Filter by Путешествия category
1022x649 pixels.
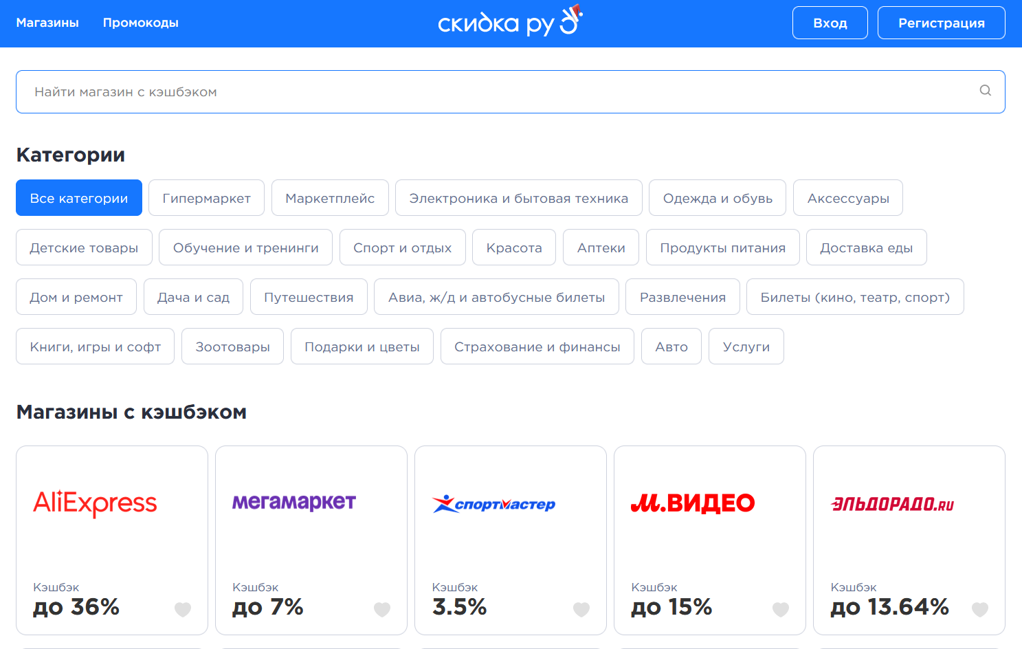(309, 297)
